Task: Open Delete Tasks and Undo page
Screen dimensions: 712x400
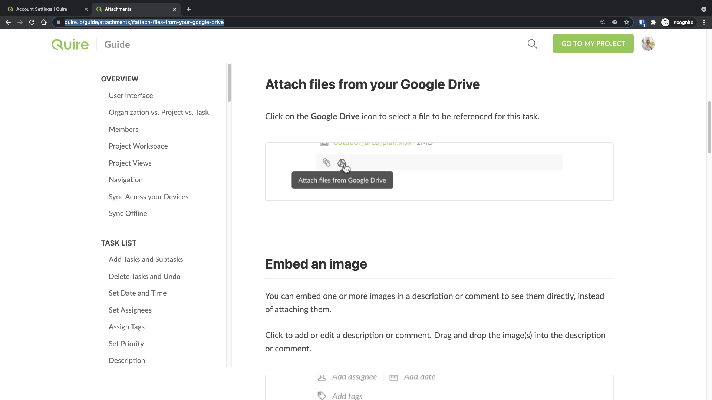Action: 145,276
